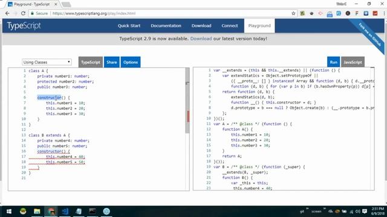Click the selected constructor keyword on line 6
This screenshot has height=217, width=387.
[x=49, y=98]
